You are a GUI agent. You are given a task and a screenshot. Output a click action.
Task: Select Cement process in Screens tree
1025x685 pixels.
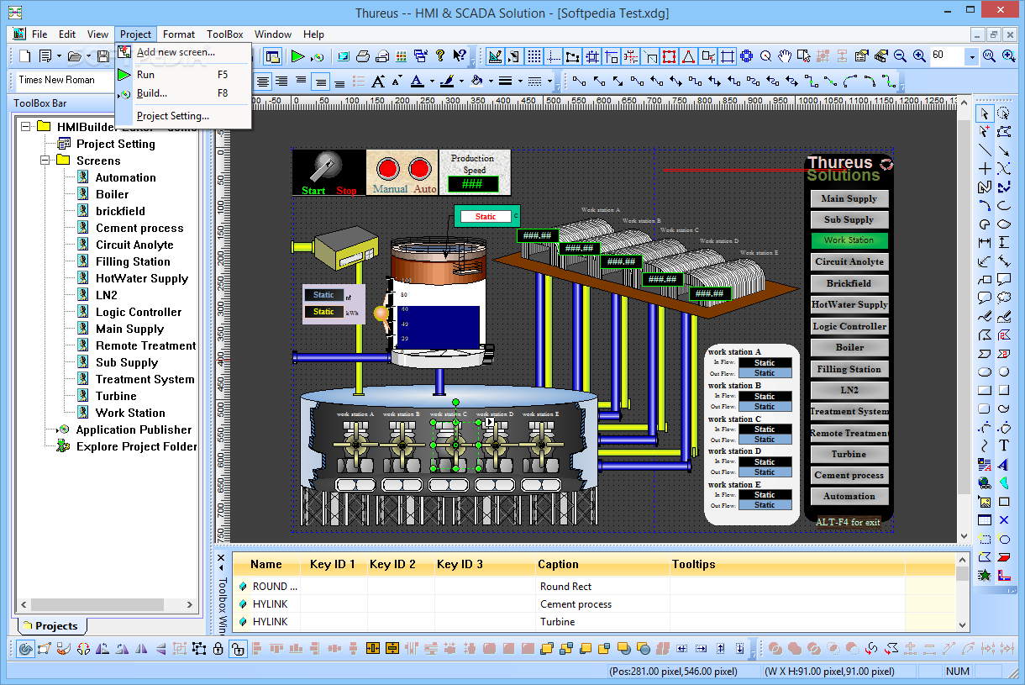pyautogui.click(x=139, y=228)
